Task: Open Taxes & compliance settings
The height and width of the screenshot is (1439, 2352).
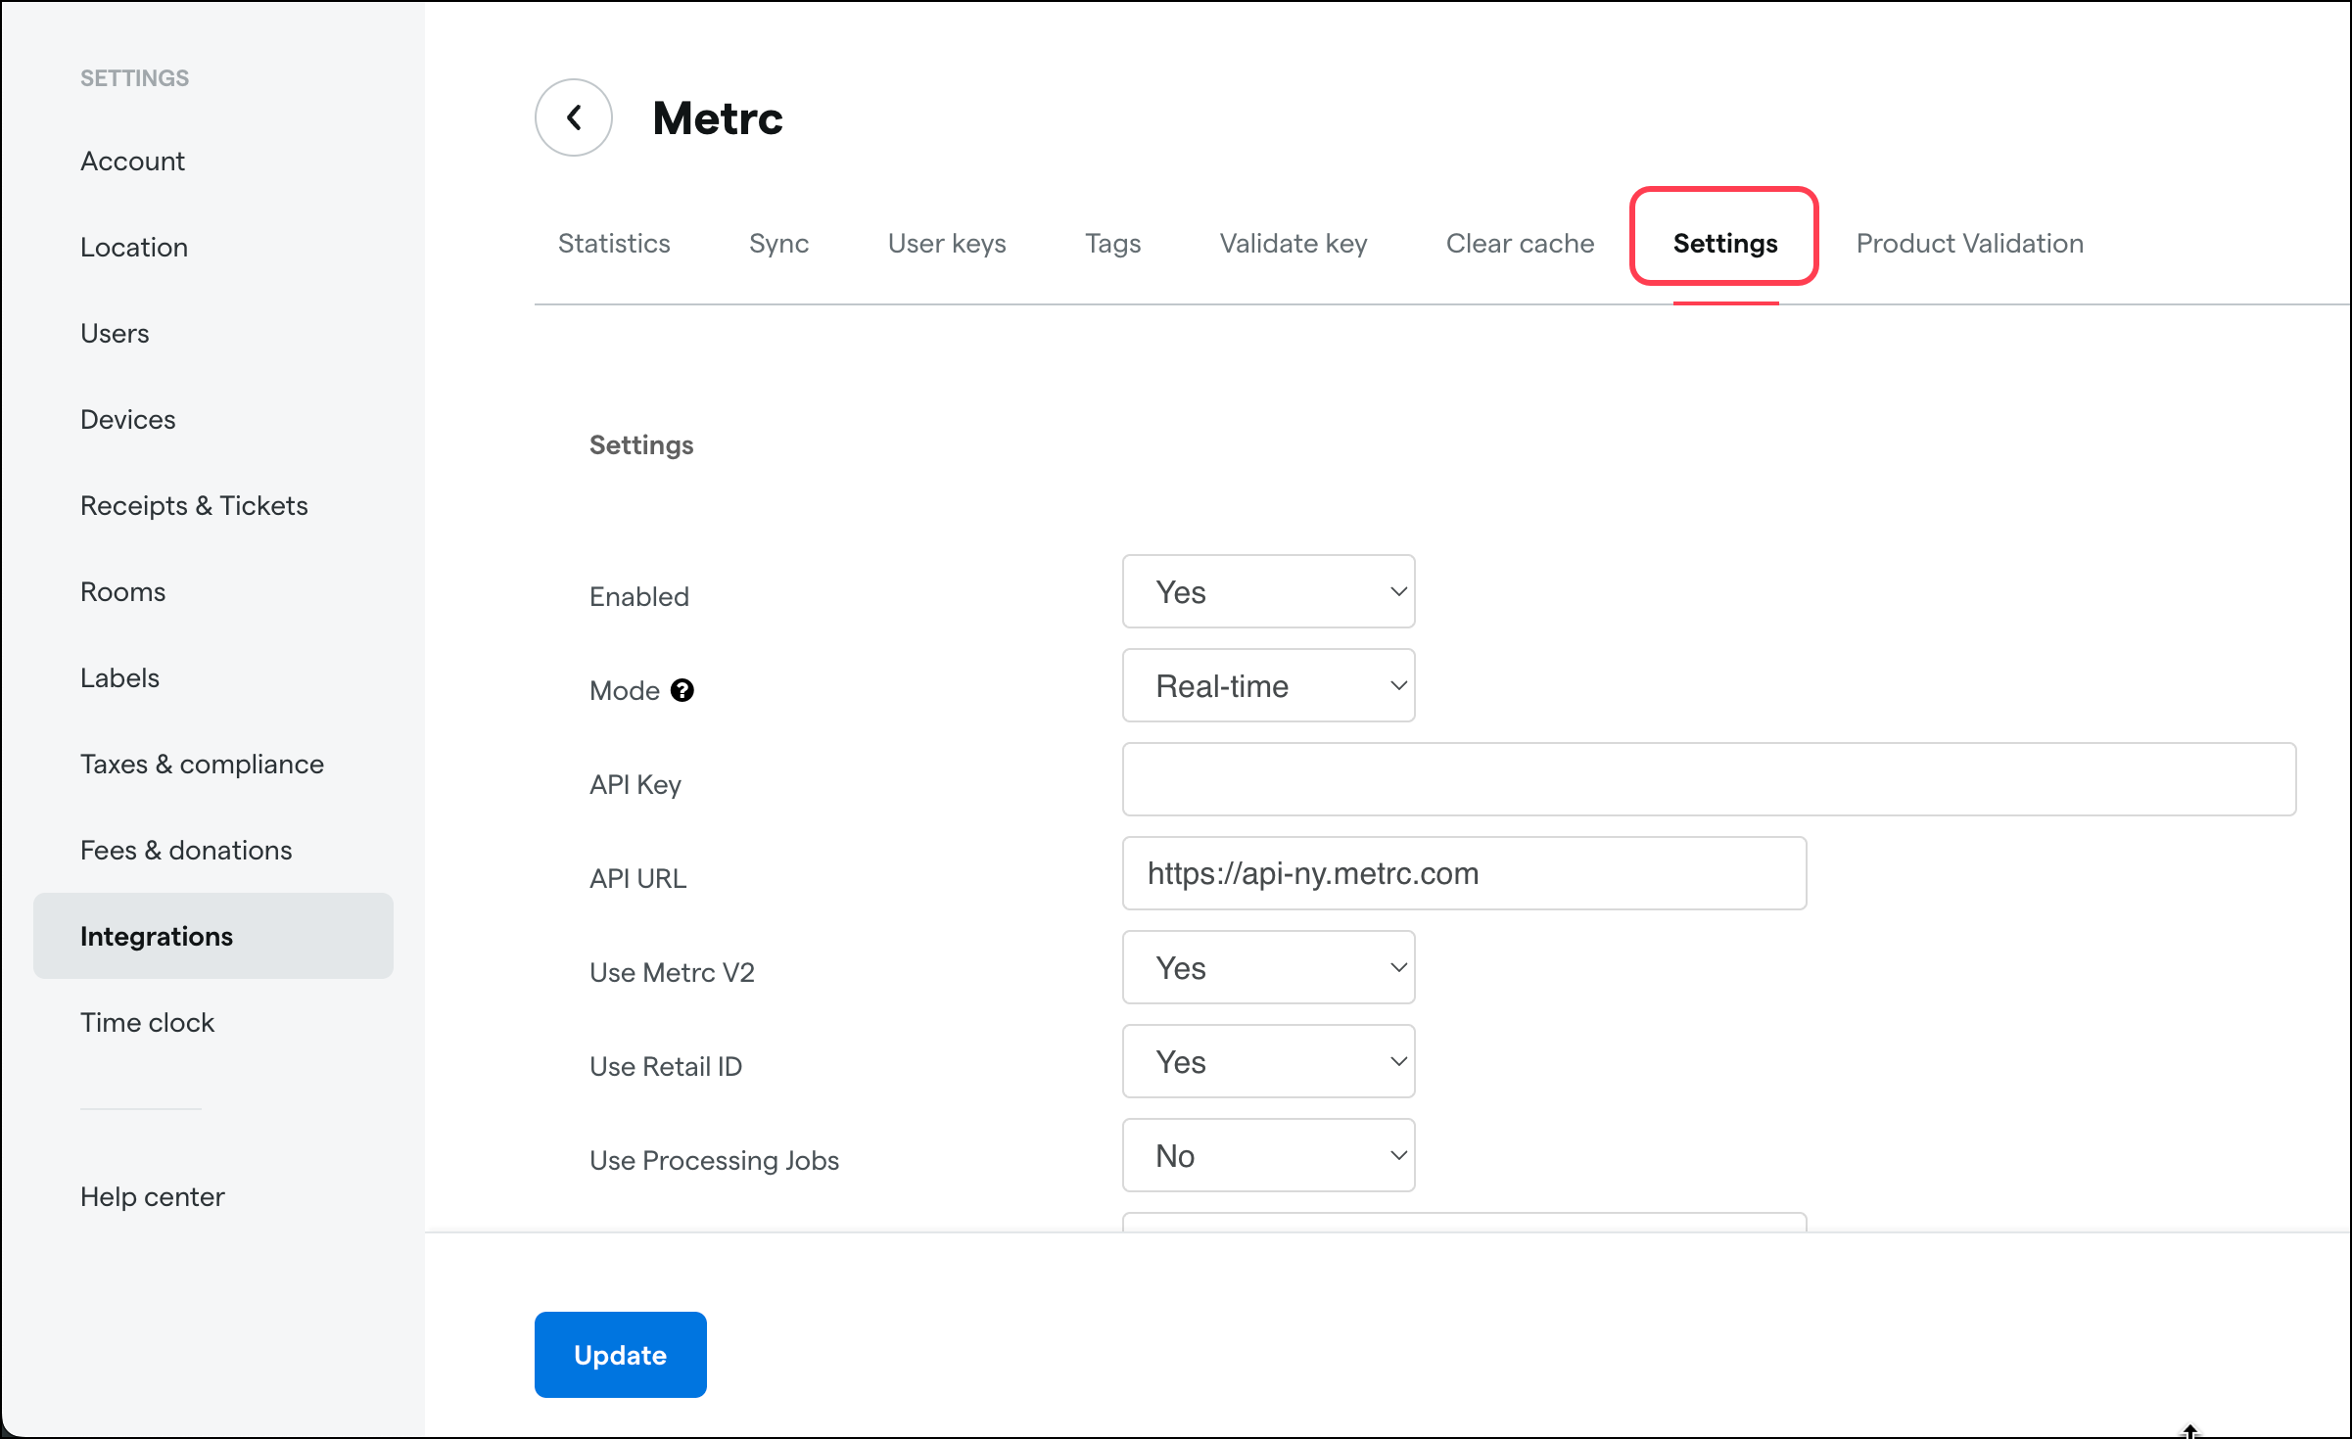Action: coord(202,764)
